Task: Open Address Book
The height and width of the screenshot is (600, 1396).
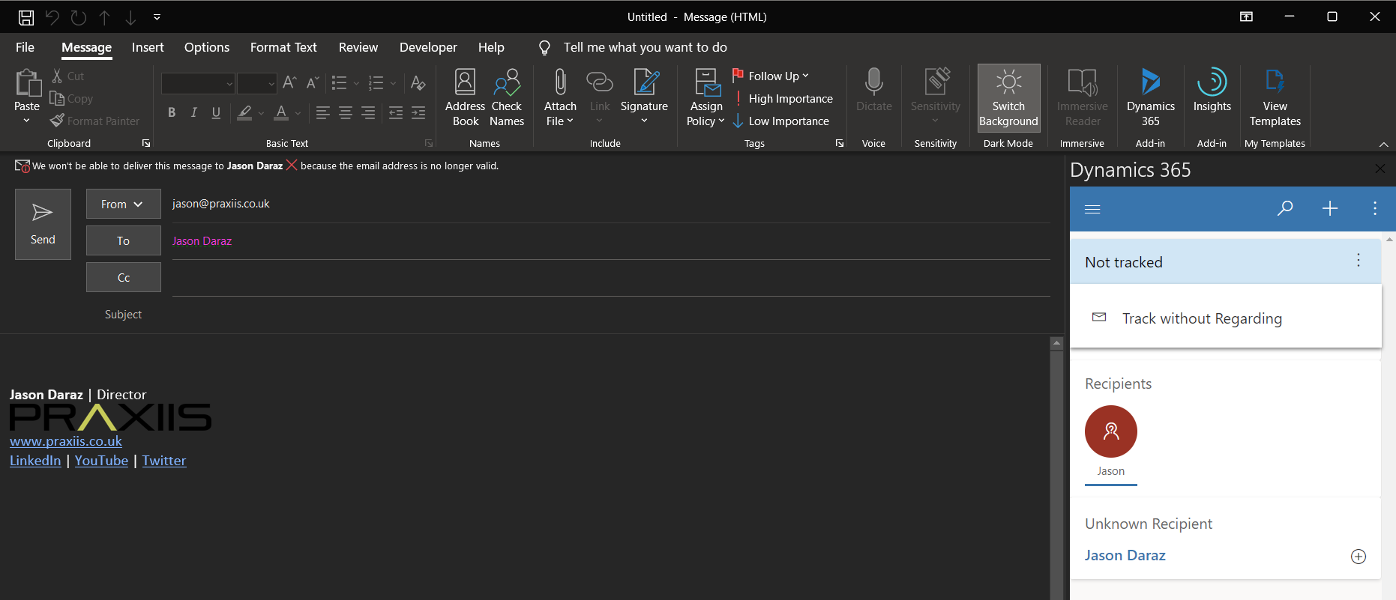Action: coord(465,97)
